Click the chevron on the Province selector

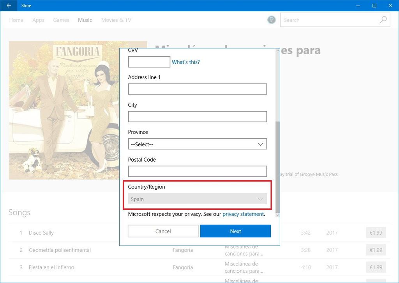[260, 144]
